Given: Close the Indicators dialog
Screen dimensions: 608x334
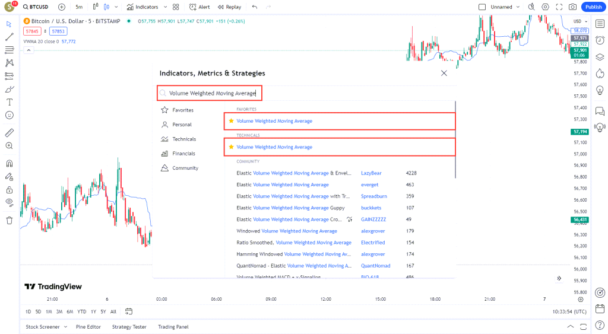Looking at the screenshot, I should (x=444, y=73).
